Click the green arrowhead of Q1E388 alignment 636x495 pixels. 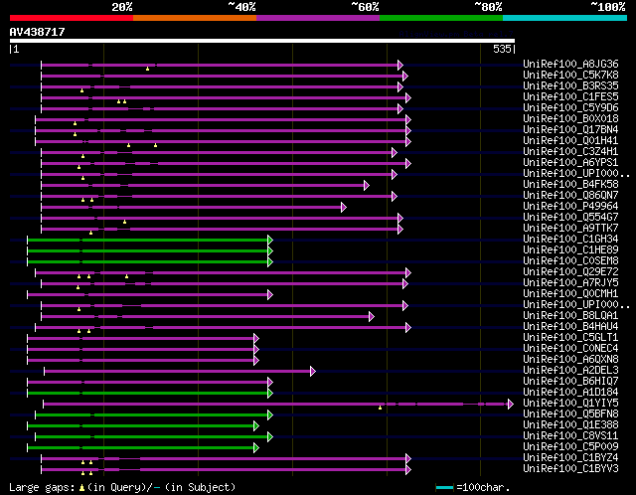click(x=256, y=426)
